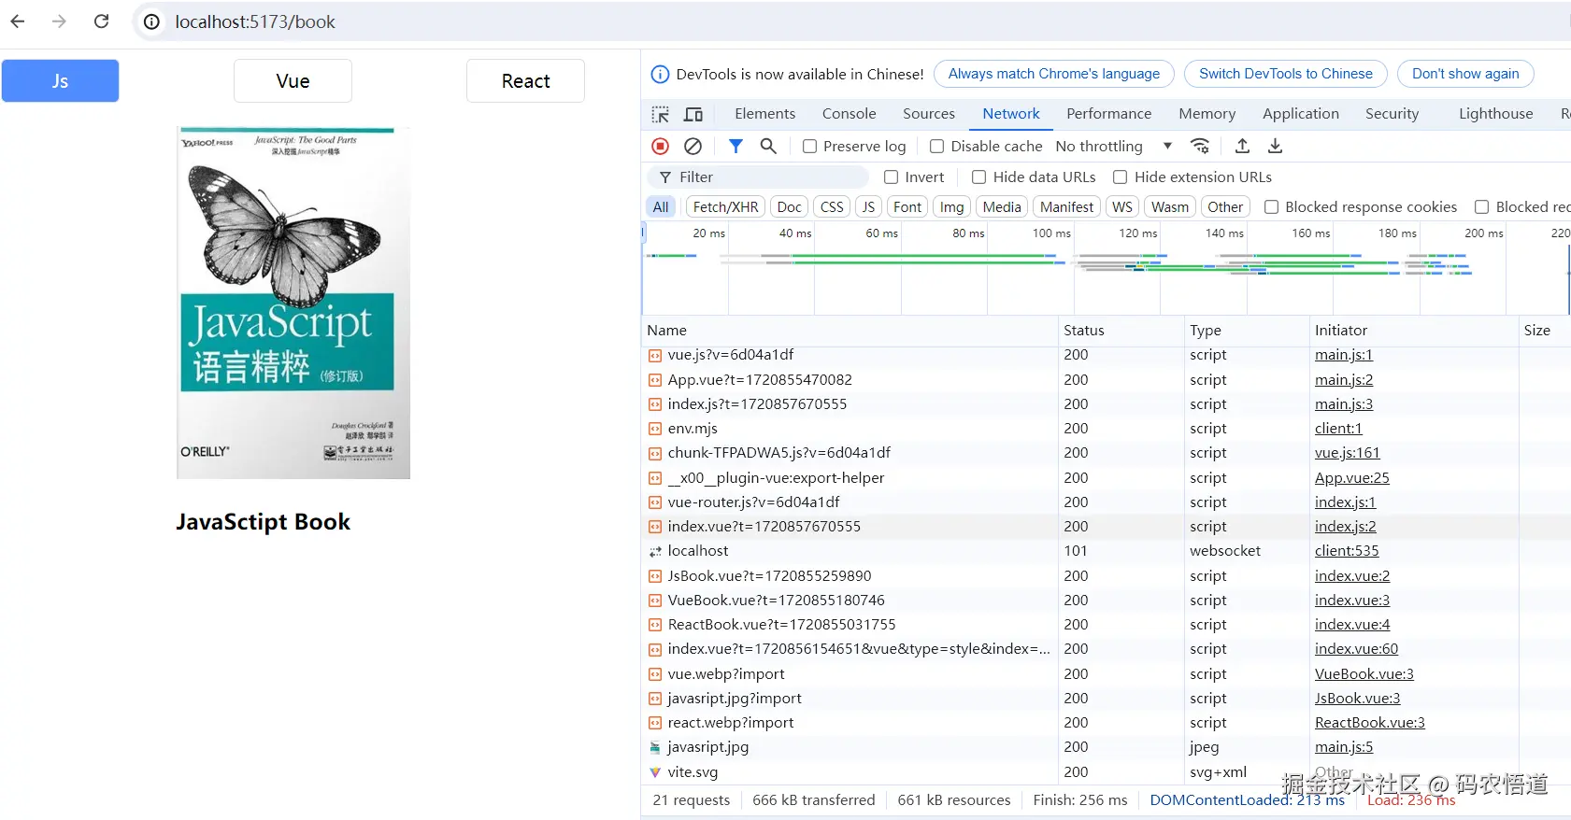The height and width of the screenshot is (820, 1571).
Task: Click the React button on page
Action: point(525,81)
